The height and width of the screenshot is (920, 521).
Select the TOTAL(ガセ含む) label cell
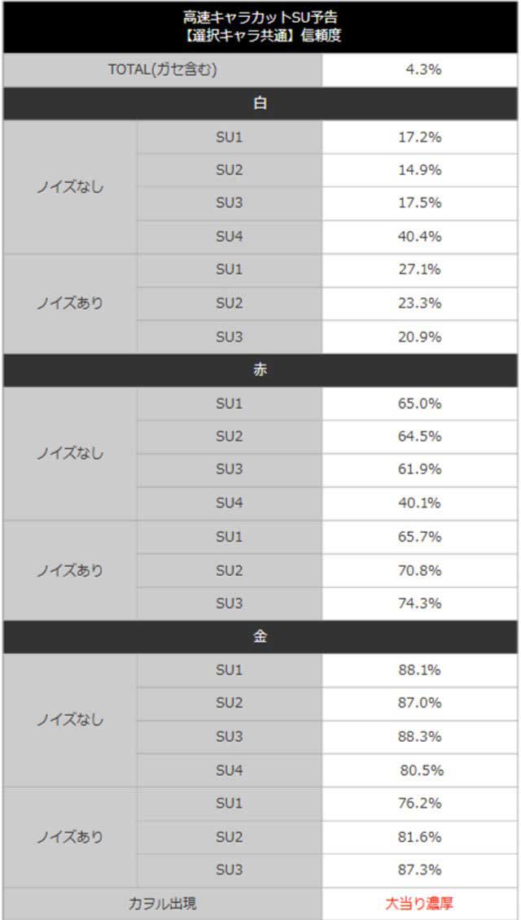click(163, 70)
